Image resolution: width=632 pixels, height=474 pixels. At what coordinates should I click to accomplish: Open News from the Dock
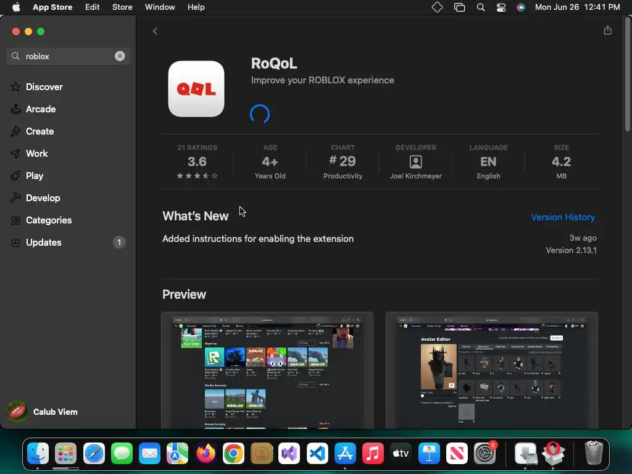457,454
